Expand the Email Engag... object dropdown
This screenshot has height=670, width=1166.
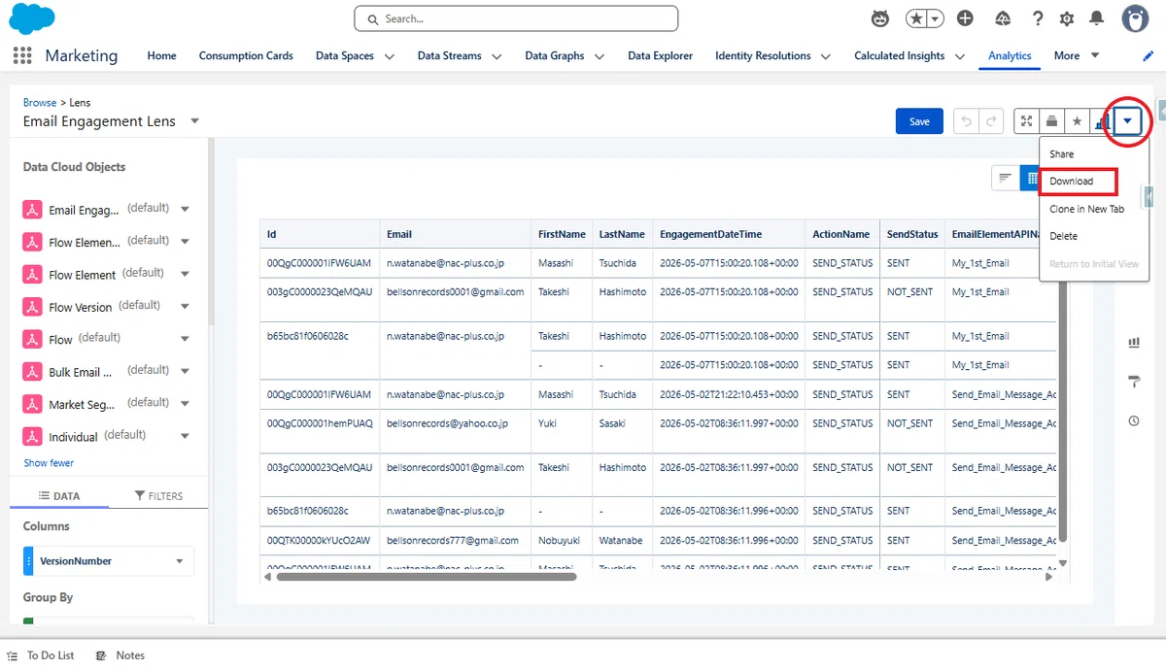click(185, 210)
